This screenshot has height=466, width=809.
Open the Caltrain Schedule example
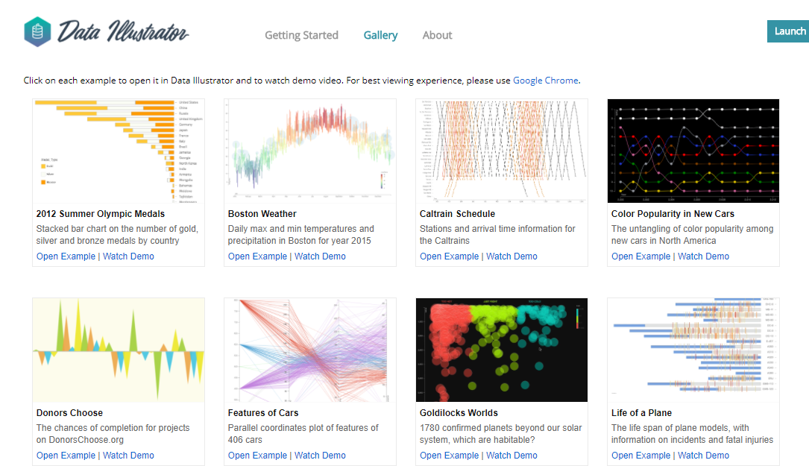(x=449, y=256)
